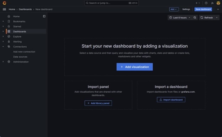Image resolution: width=222 pixels, height=137 pixels.
Task: Open the Alerting bell item in sidebar
Action: pyautogui.click(x=17, y=42)
